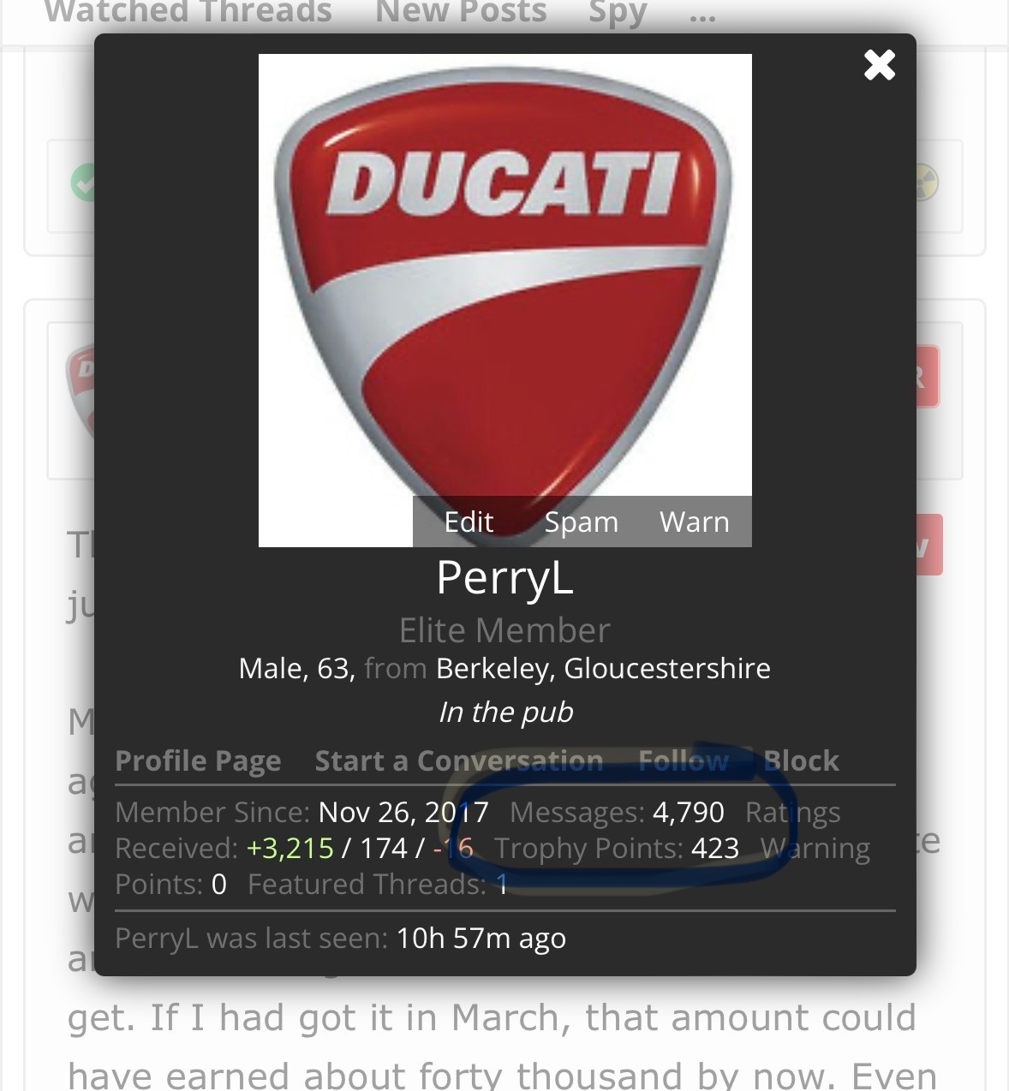View PerryL's 4,790 messages
Screen dimensions: 1009x1091
689,812
